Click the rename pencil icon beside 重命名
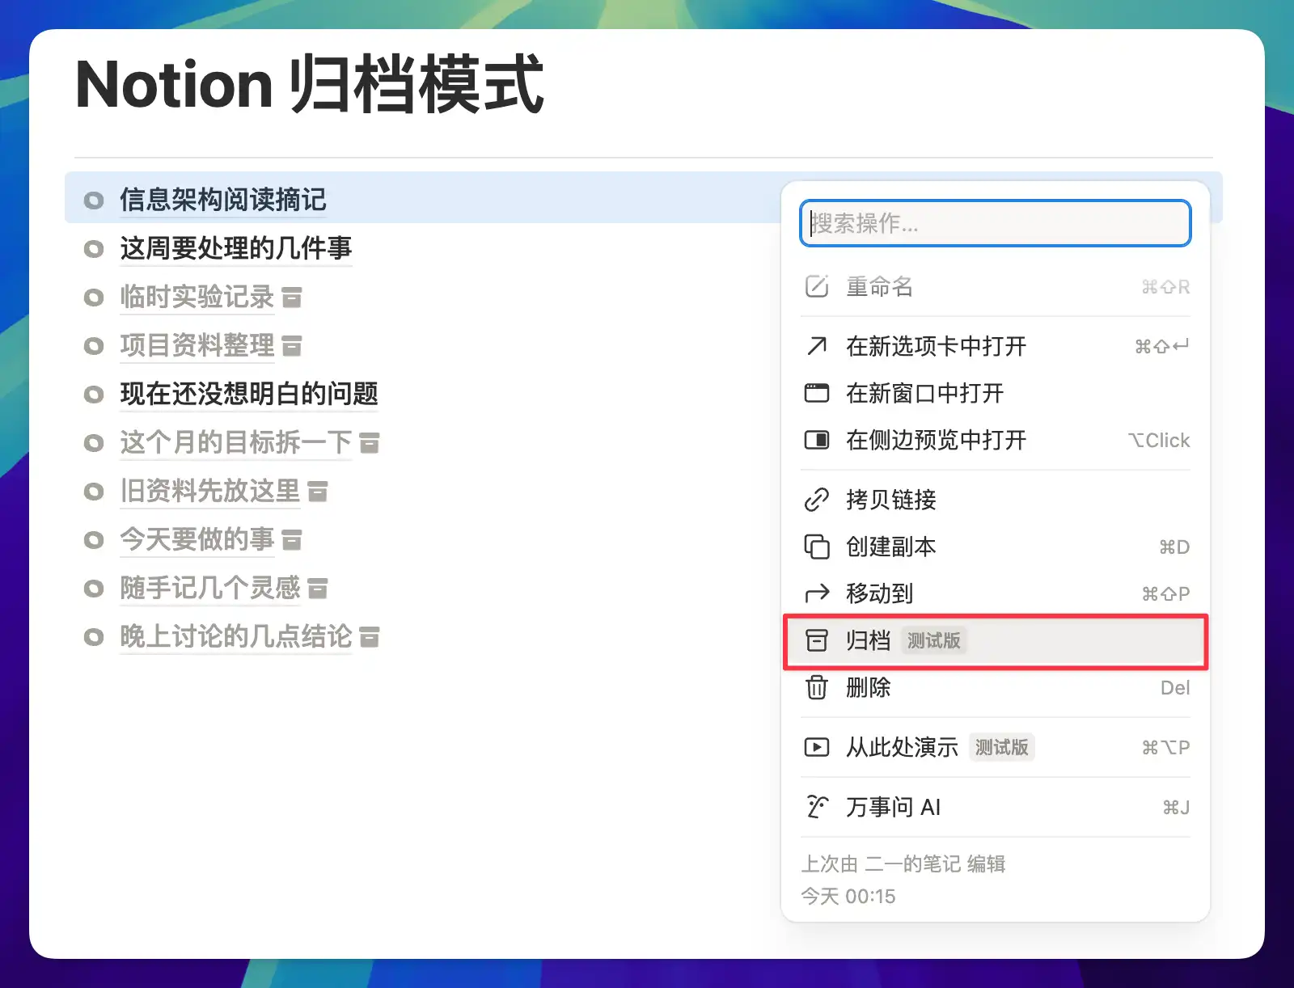 coord(817,286)
